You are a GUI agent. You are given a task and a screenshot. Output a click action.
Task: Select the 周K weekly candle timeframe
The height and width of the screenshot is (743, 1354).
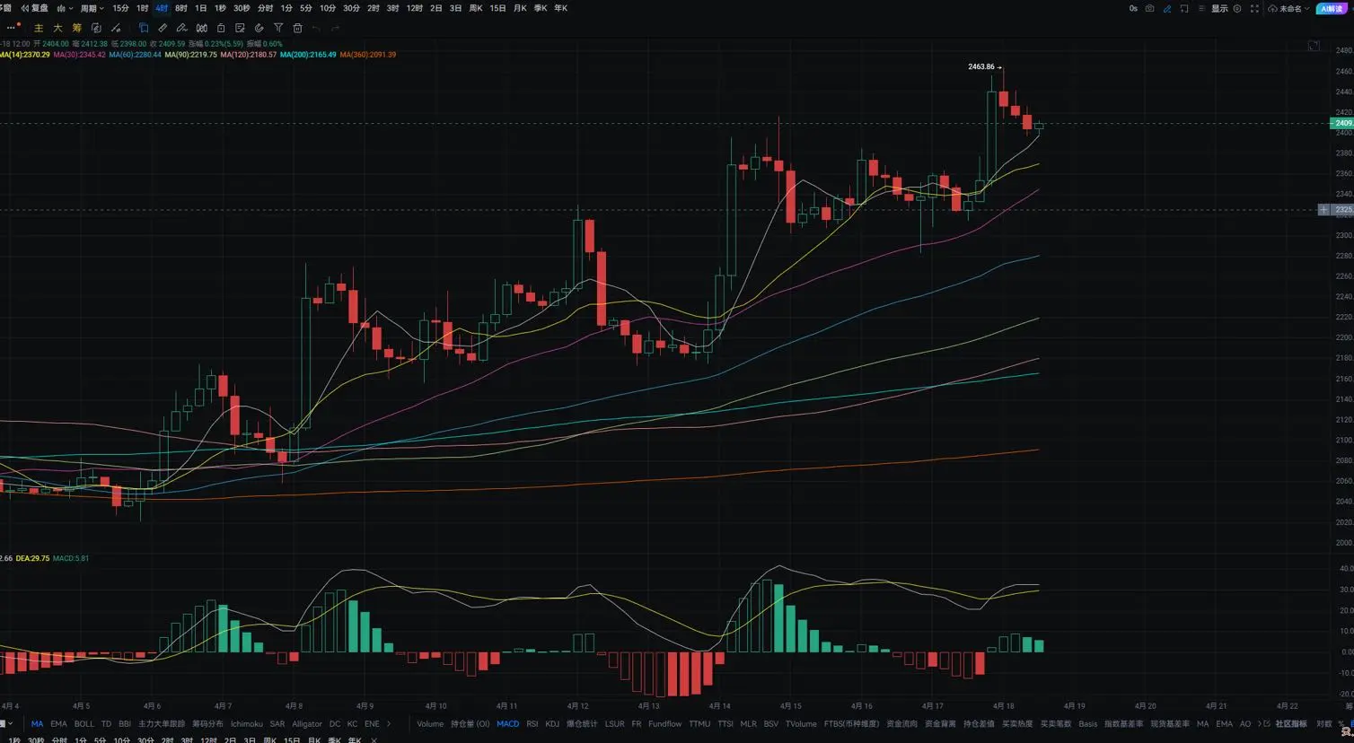[476, 8]
